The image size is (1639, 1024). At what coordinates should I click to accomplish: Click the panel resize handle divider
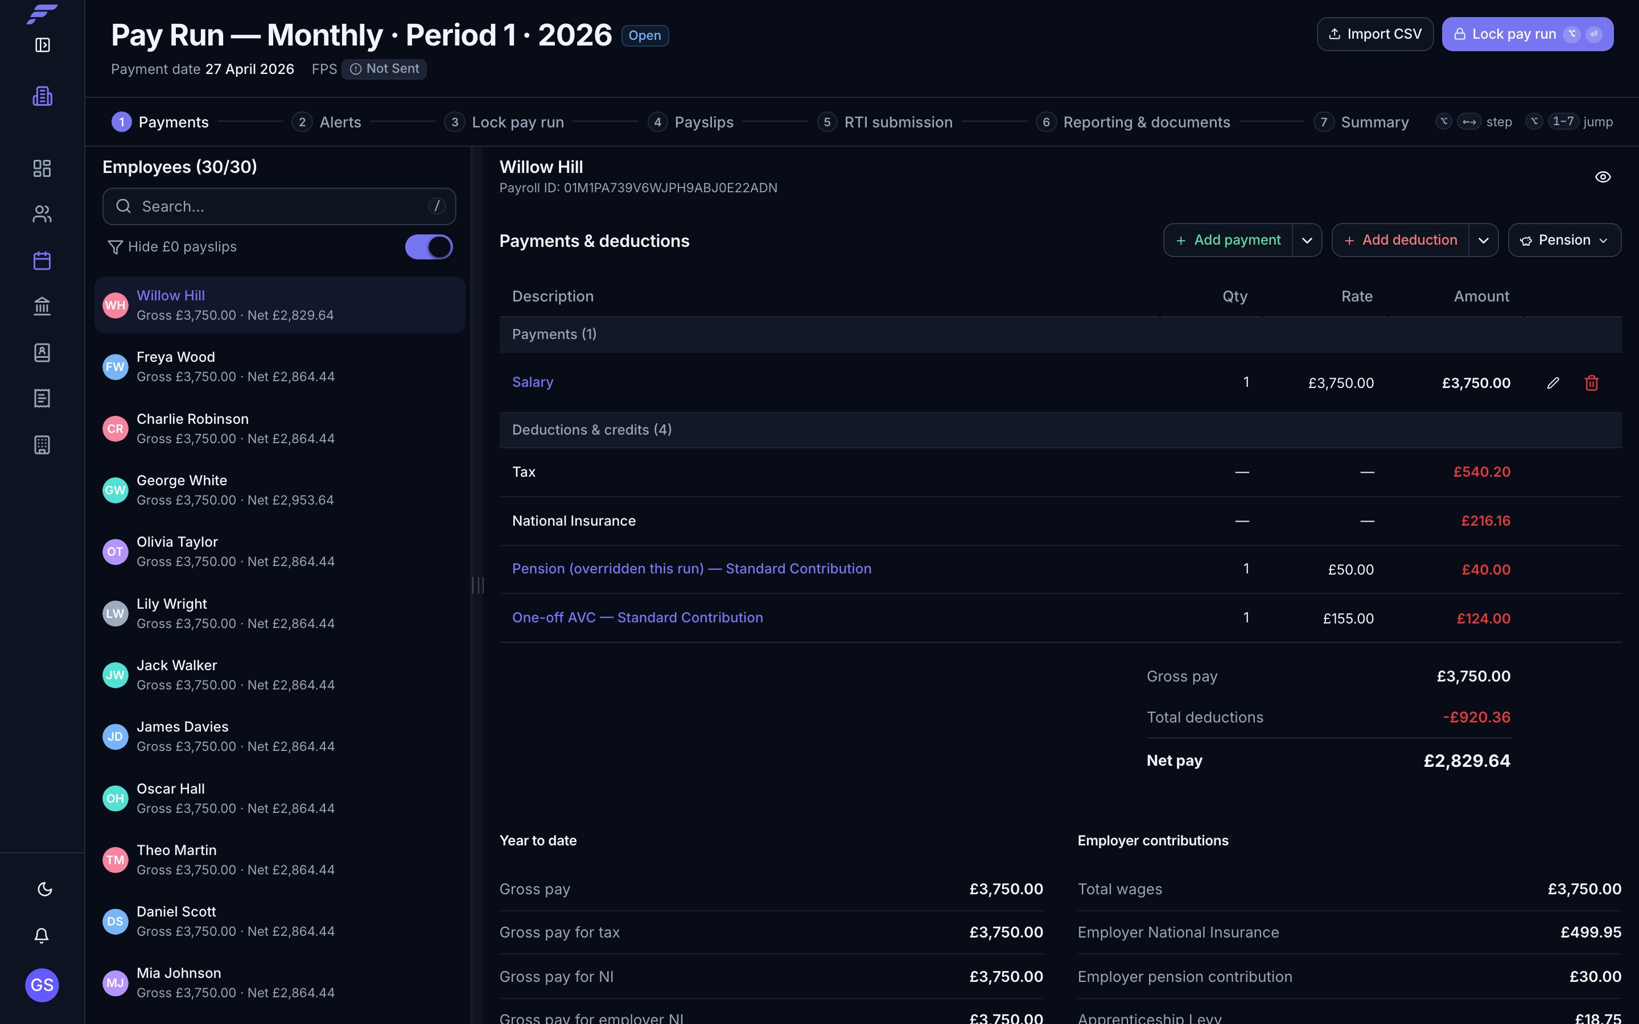(477, 585)
